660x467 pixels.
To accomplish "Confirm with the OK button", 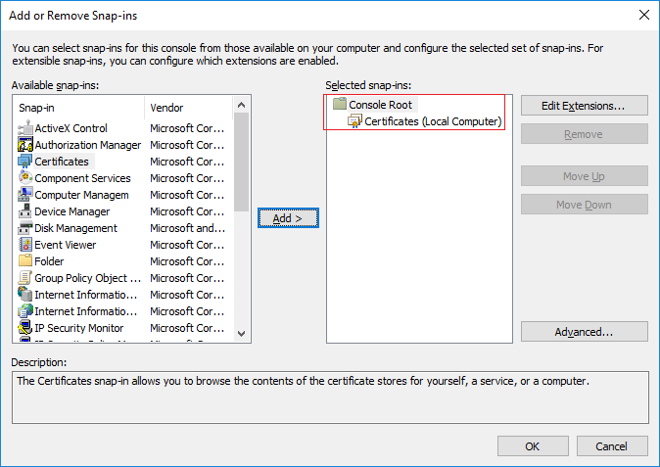I will click(x=533, y=446).
